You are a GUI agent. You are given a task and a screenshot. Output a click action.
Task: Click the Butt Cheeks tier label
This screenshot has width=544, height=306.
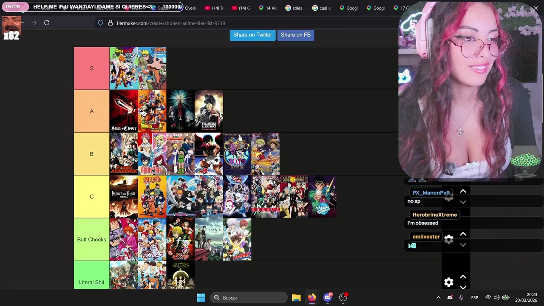(x=91, y=239)
